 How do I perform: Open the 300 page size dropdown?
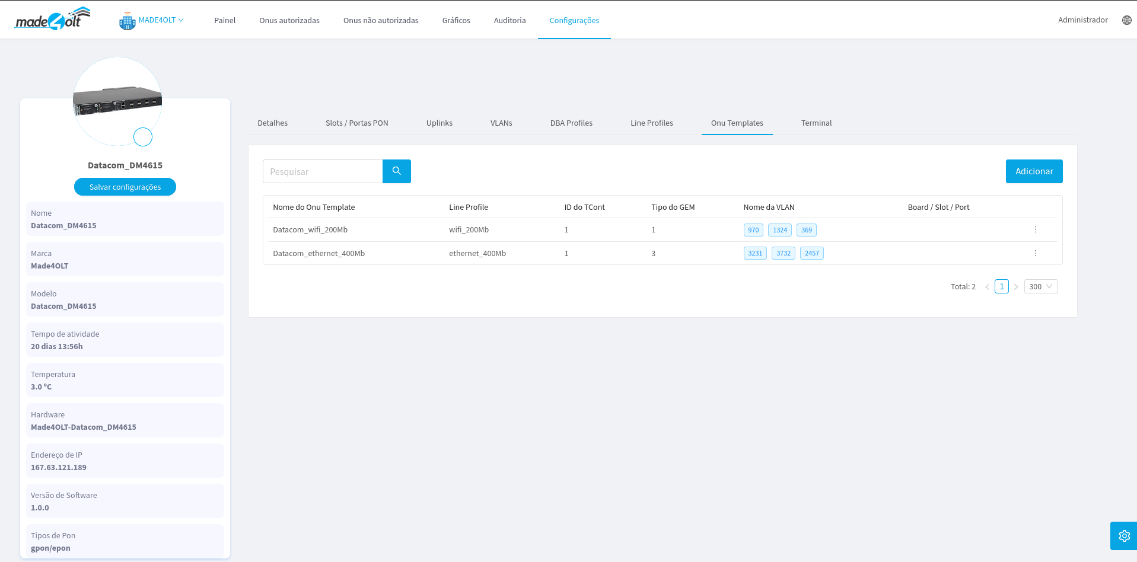[1040, 287]
